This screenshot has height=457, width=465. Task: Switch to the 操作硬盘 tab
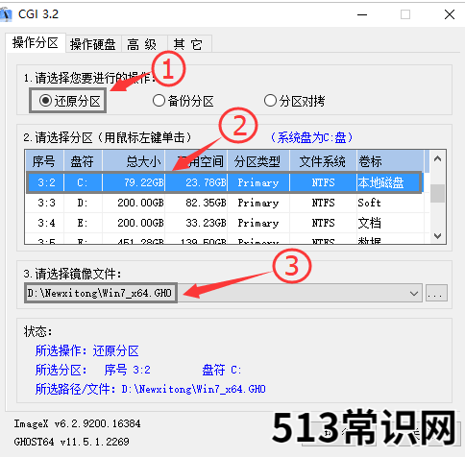[92, 44]
